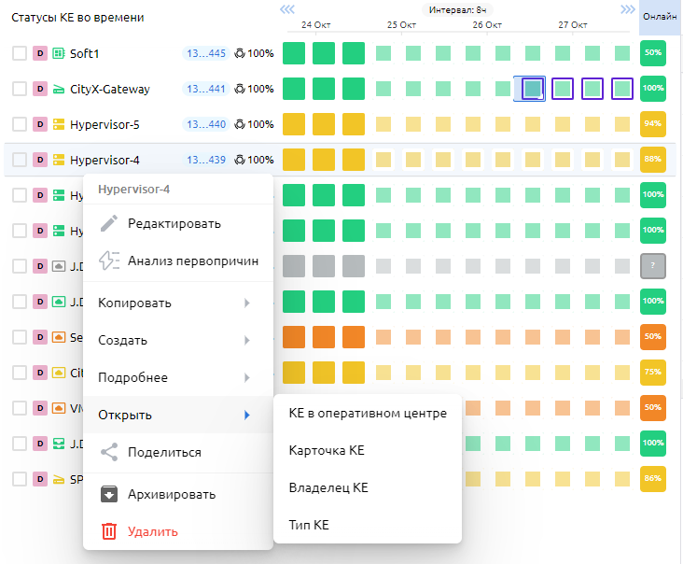The width and height of the screenshot is (683, 564).
Task: Check the Hypervisor-5 row checkbox
Action: (x=20, y=124)
